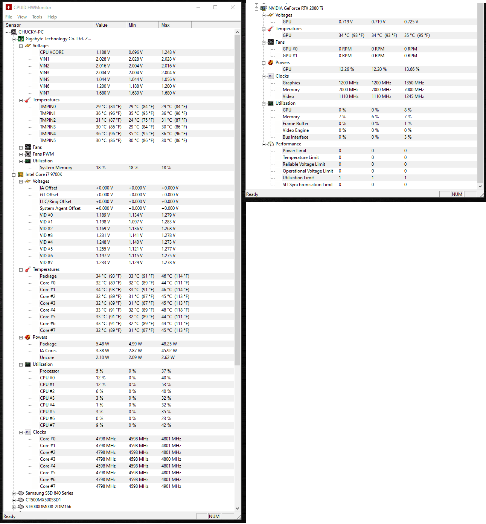Collapse the NVIDIA GeForce RTX 2080 Ti node
This screenshot has width=486, height=524.
click(257, 9)
